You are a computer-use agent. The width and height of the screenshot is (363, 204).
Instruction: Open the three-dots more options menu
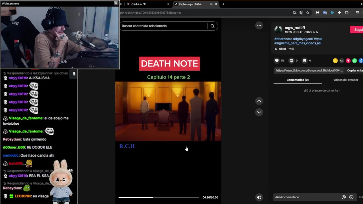pos(259,25)
